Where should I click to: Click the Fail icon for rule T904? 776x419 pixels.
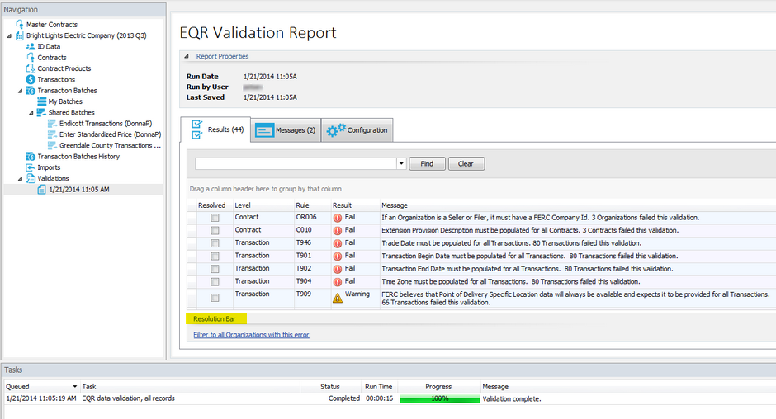338,282
